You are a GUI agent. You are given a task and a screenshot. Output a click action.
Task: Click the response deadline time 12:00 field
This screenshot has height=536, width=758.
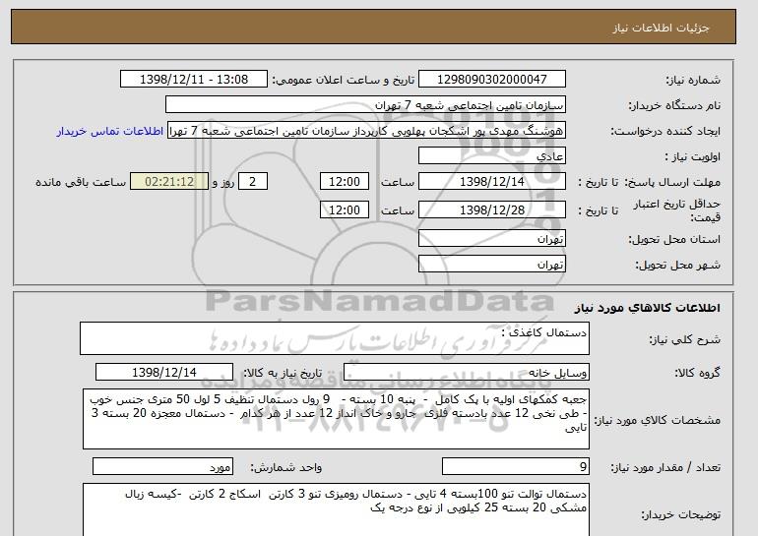click(345, 182)
